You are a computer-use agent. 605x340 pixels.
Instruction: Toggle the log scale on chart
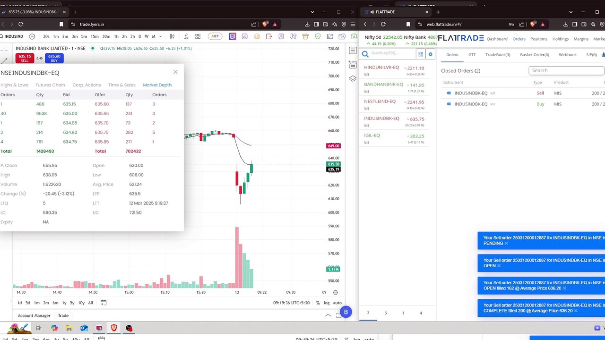pos(327,303)
